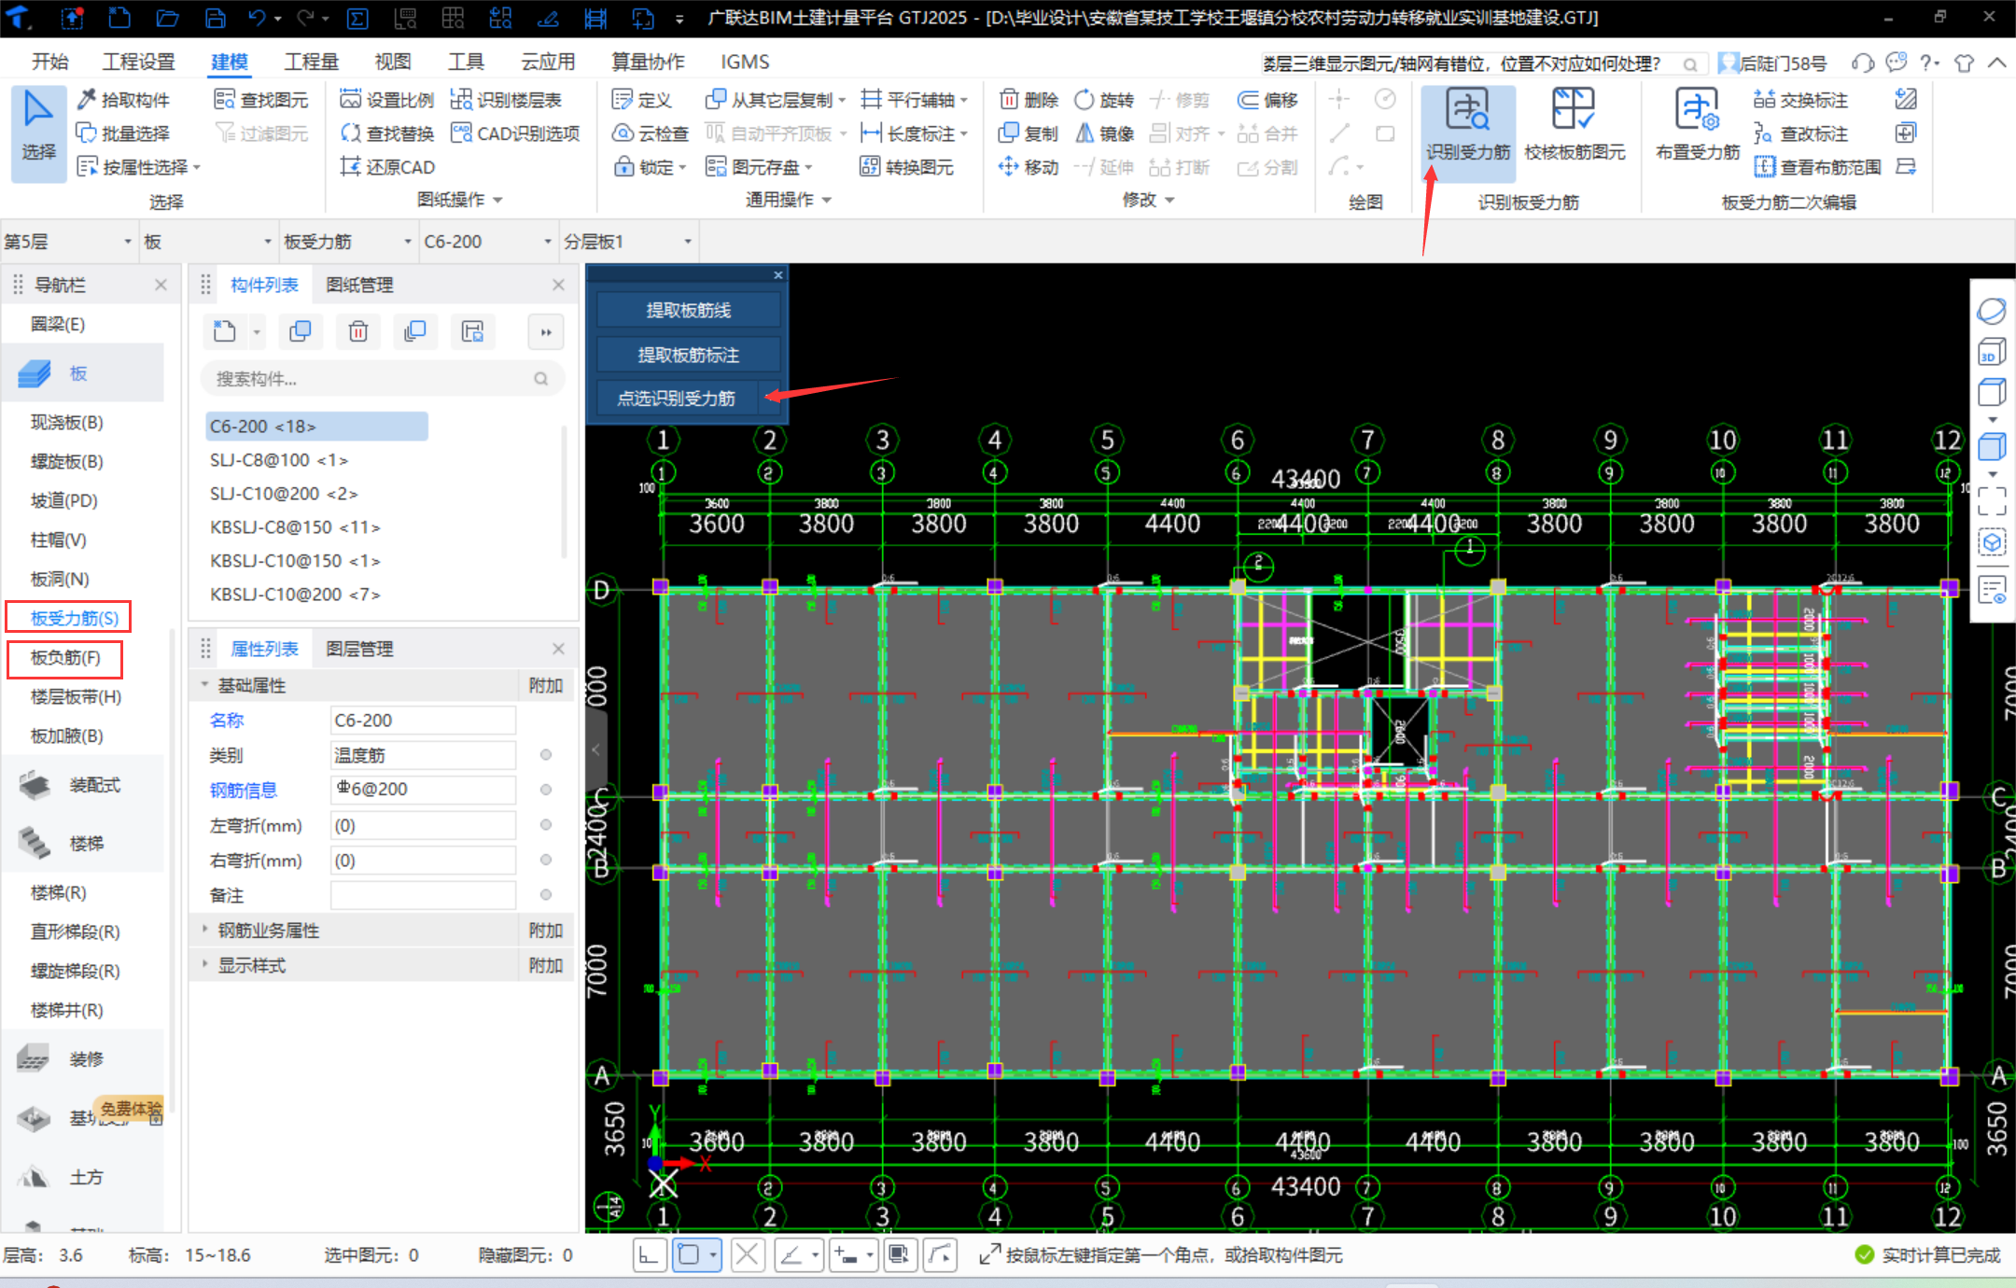2016x1288 pixels.
Task: Toggle the cross snap icon in status bar
Action: coord(747,1255)
